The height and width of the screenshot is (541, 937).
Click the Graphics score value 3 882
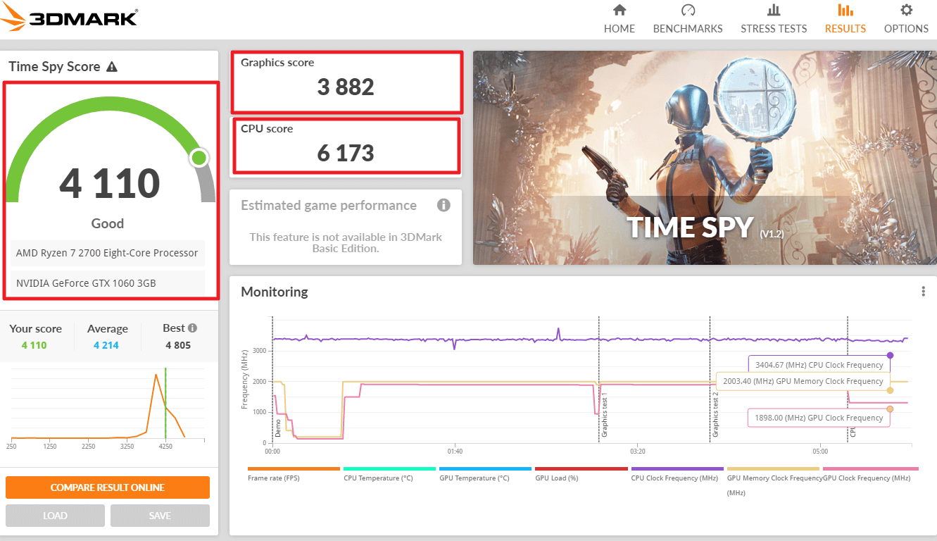[346, 87]
